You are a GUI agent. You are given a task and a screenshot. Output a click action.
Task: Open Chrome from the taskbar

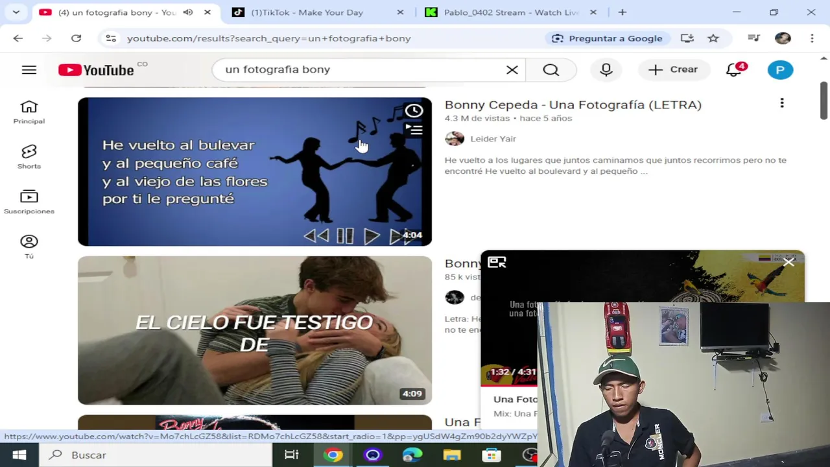tap(333, 455)
